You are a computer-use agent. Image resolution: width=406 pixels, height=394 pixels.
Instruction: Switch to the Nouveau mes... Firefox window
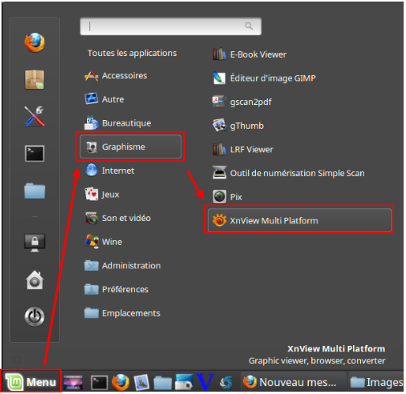293,382
